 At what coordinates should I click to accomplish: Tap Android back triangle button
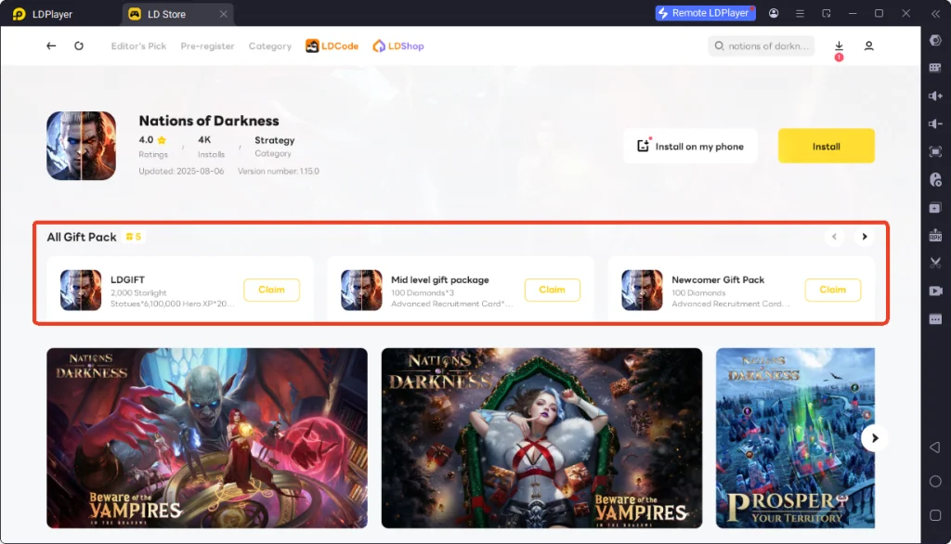coord(935,447)
